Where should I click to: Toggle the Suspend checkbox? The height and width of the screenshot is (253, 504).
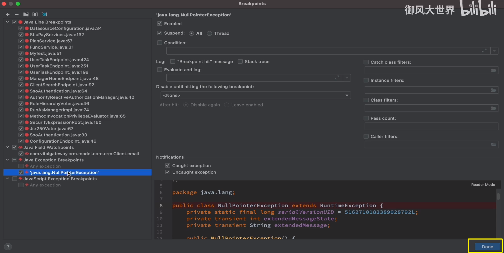[159, 33]
